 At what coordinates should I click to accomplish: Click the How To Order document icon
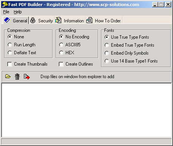(89, 20)
